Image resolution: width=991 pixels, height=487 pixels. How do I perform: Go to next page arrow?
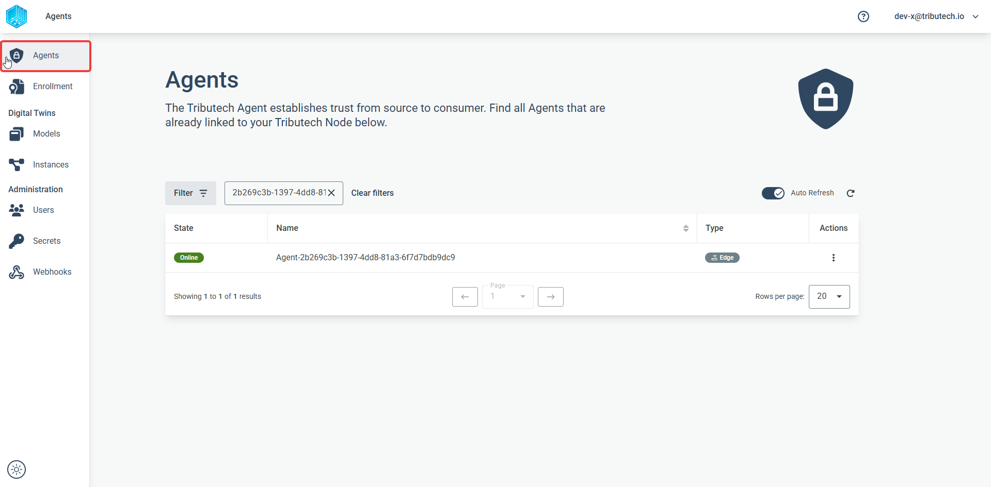pos(551,297)
